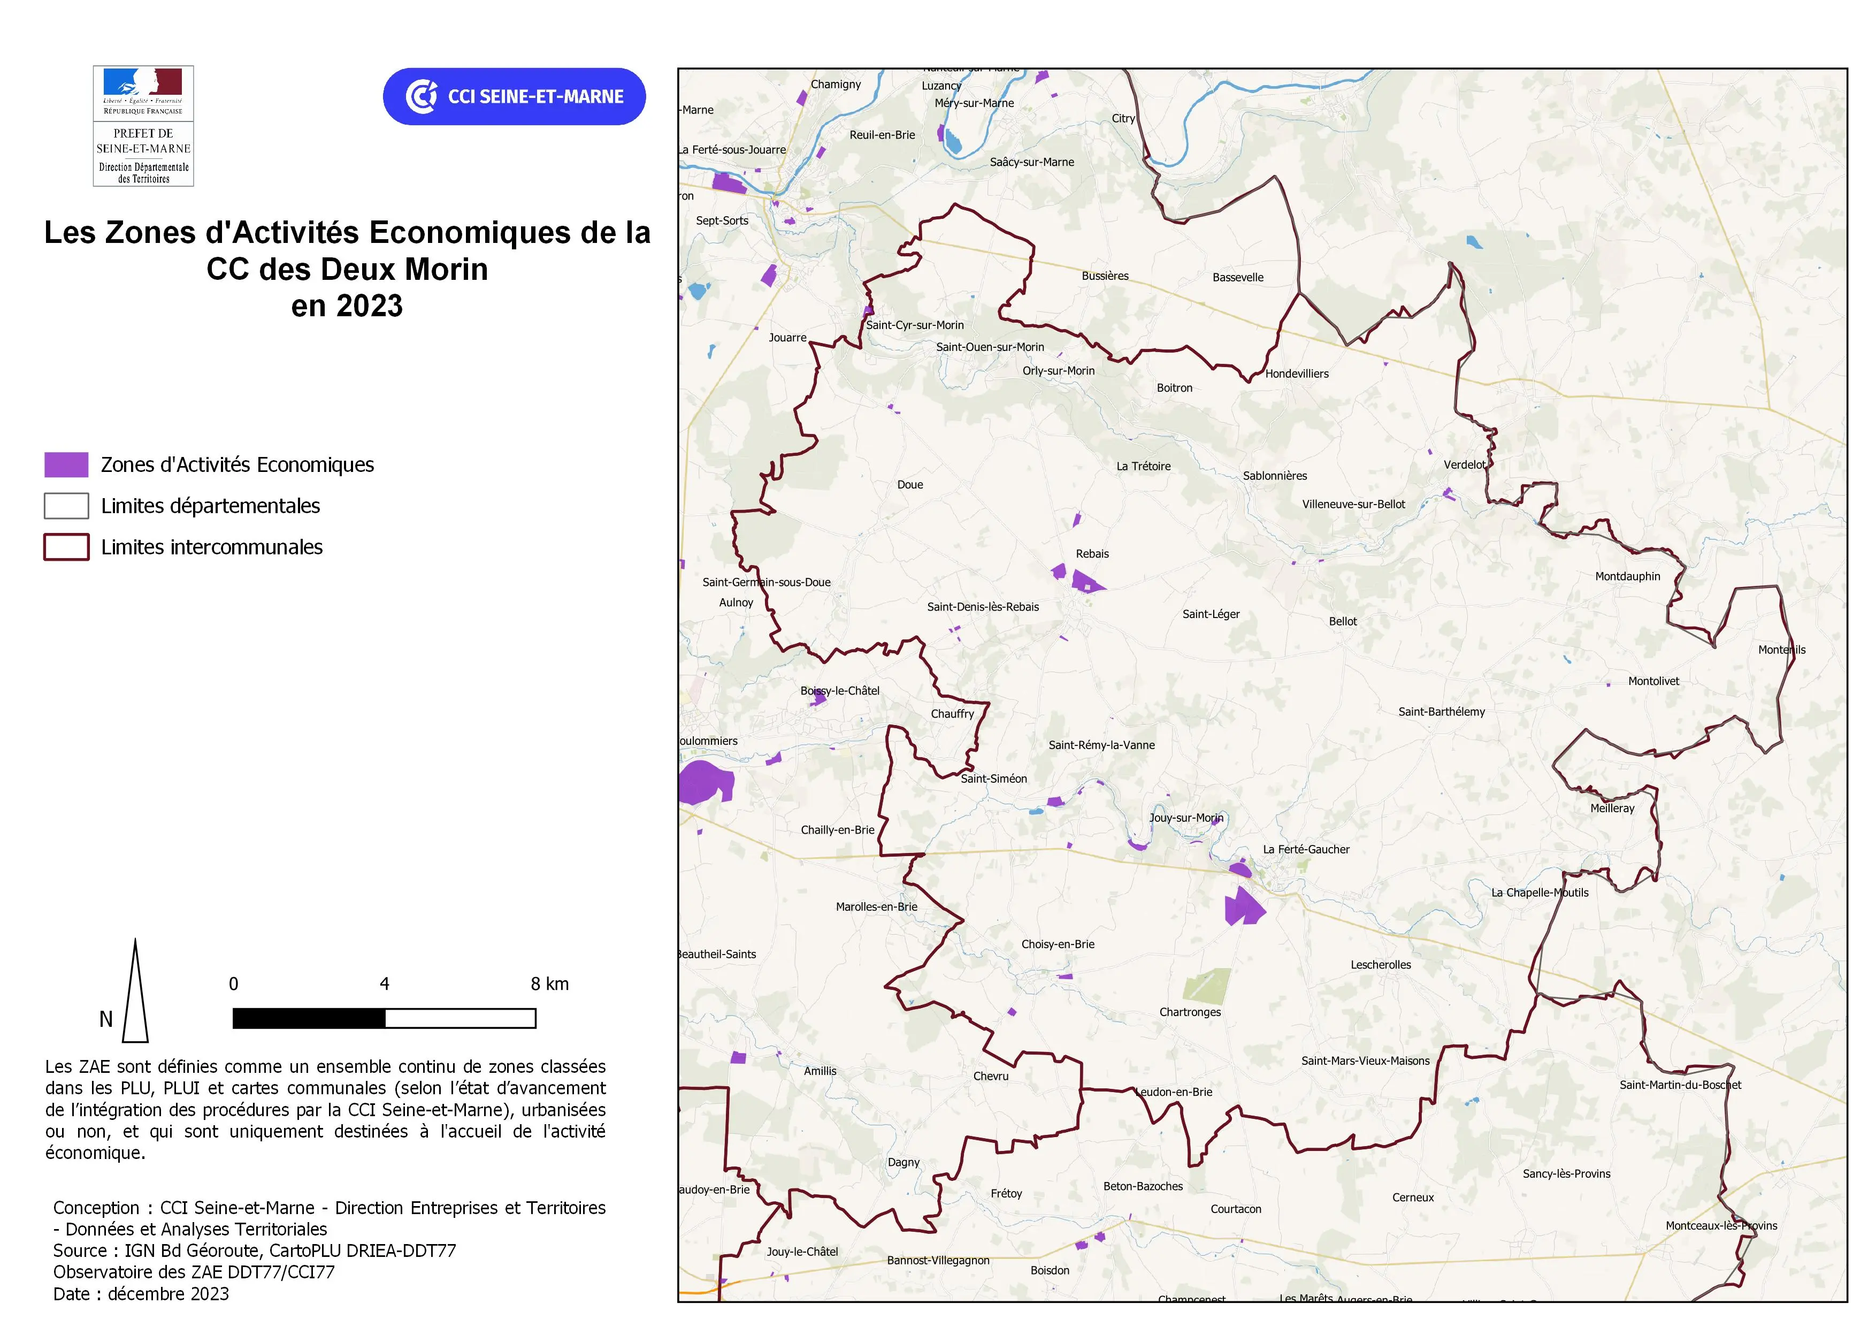Click the 'Chailly-en-Brie' label

(x=838, y=830)
